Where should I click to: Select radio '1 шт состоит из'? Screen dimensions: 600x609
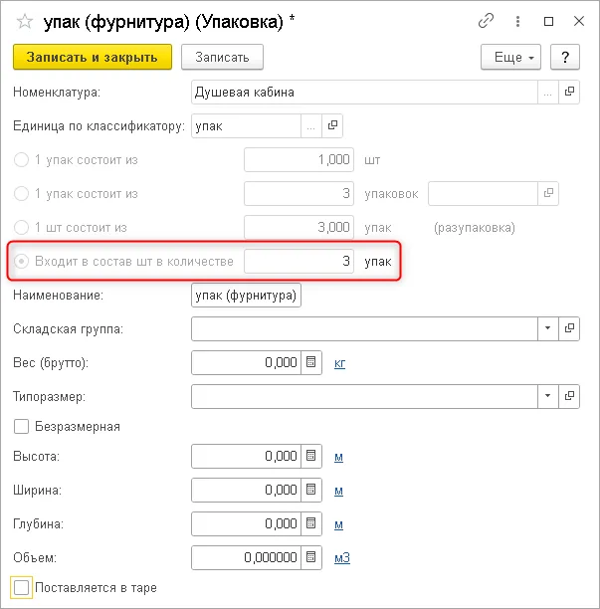coord(21,227)
